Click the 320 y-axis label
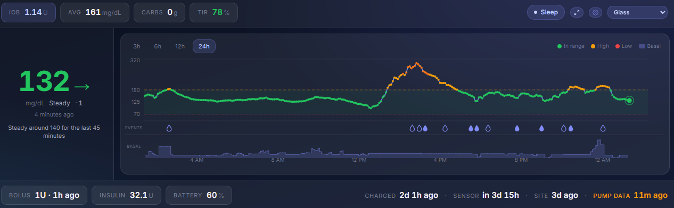 (x=135, y=60)
